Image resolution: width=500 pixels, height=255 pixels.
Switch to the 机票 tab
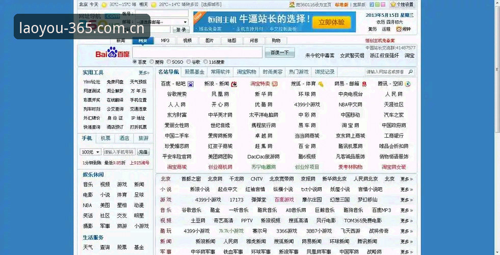[x=106, y=138]
